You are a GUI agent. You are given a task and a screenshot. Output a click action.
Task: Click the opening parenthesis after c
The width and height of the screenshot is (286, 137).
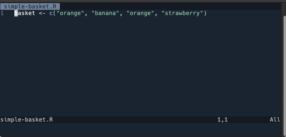(55, 13)
